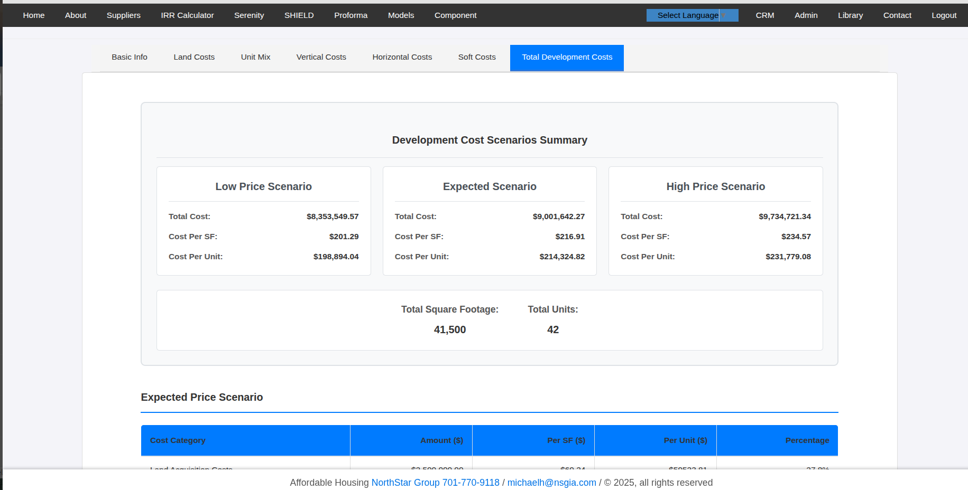Image resolution: width=968 pixels, height=490 pixels.
Task: Open the IRR Calculator page
Action: [x=187, y=15]
